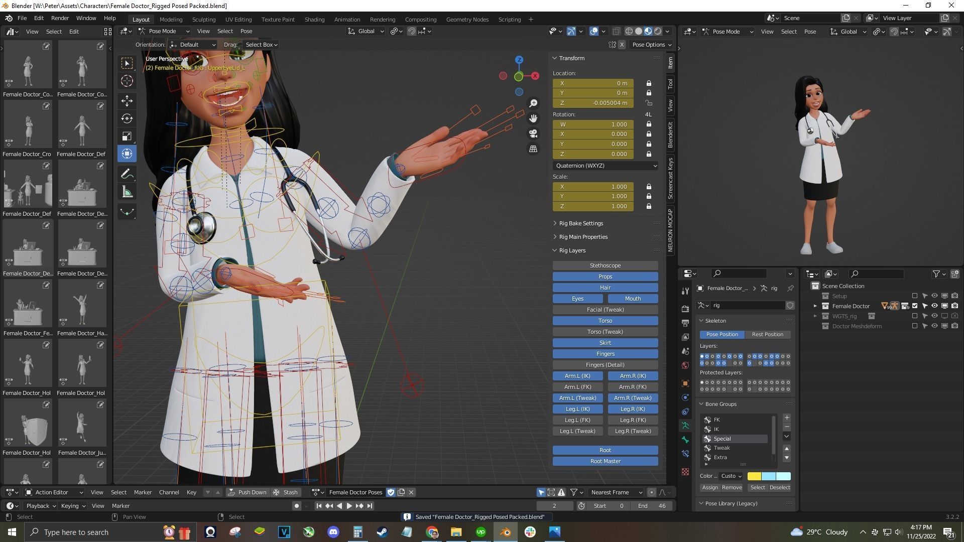The image size is (964, 542).
Task: Toggle the Root Master rig layer button
Action: click(605, 461)
